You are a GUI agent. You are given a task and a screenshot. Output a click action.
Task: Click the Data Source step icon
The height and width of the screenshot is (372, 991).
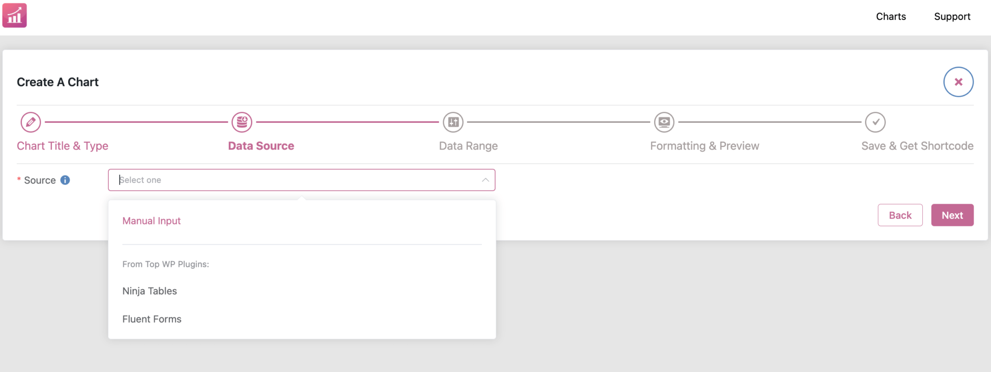(241, 122)
